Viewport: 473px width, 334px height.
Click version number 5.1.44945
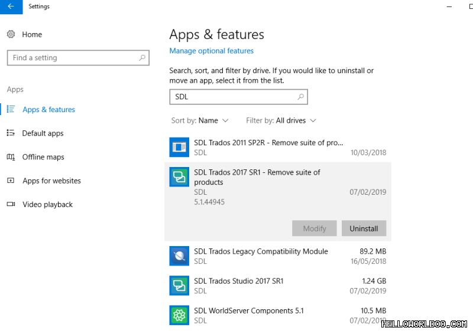point(209,202)
